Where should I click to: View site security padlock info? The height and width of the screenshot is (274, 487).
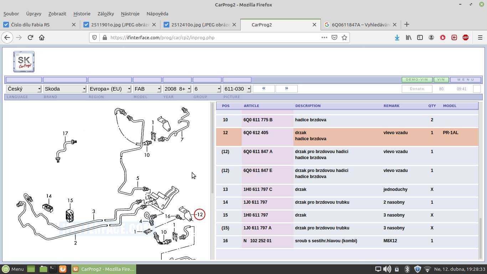pyautogui.click(x=104, y=37)
